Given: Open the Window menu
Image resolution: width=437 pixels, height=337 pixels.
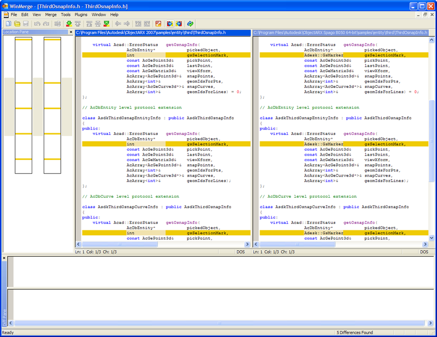Looking at the screenshot, I should [x=99, y=14].
